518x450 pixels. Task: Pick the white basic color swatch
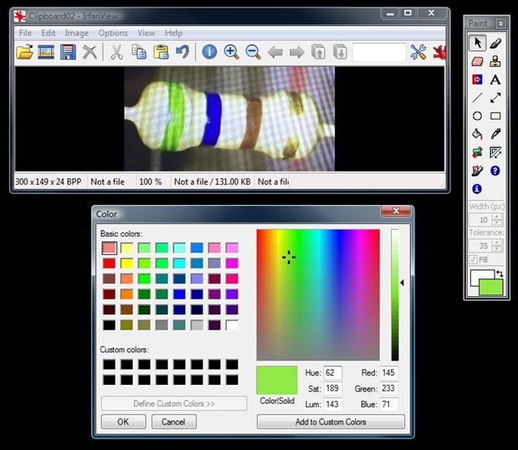pyautogui.click(x=232, y=325)
